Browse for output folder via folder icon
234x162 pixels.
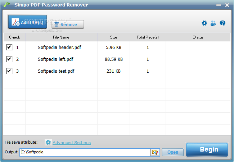(x=155, y=152)
